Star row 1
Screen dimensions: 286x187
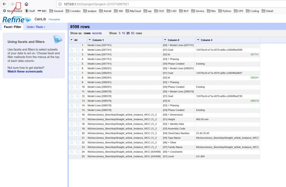[71, 45]
